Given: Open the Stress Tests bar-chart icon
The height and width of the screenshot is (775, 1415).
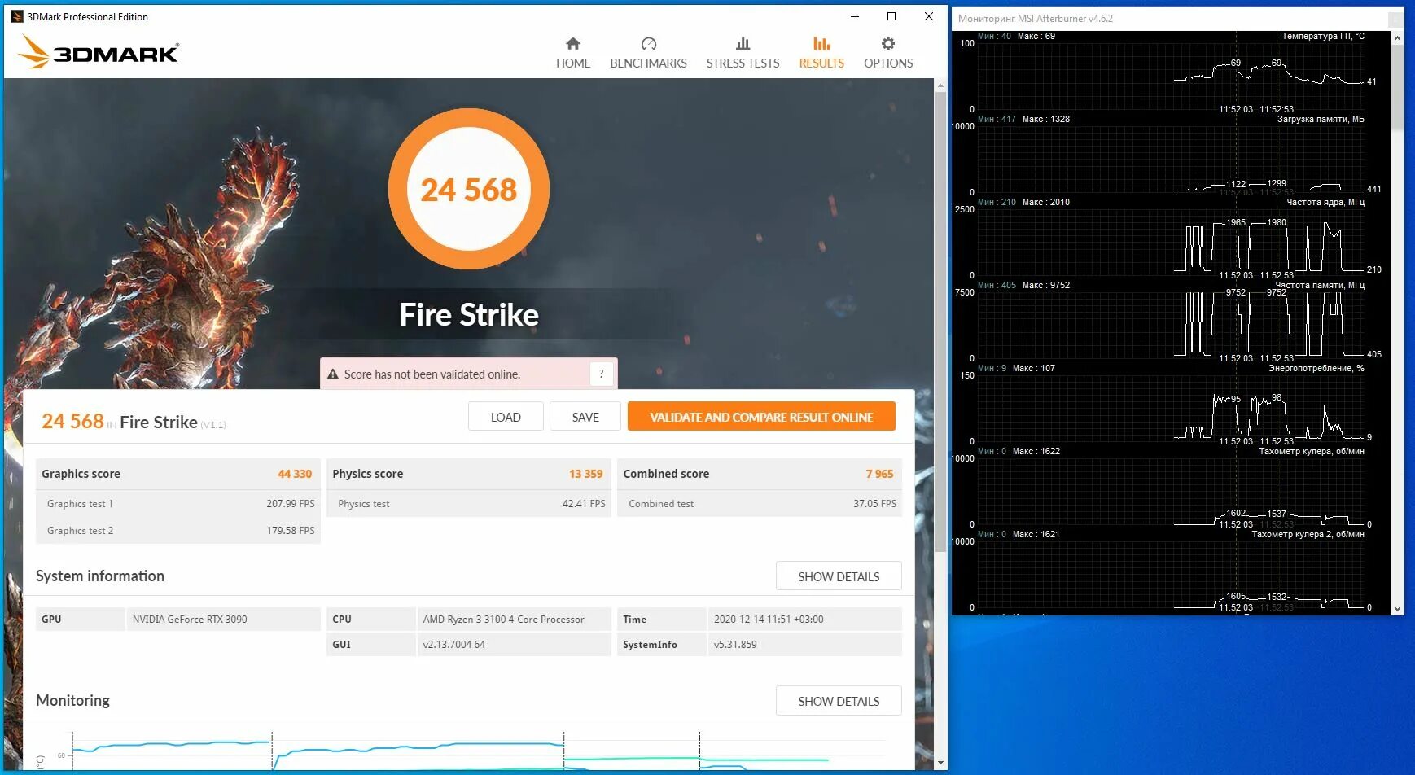Looking at the screenshot, I should (x=743, y=44).
